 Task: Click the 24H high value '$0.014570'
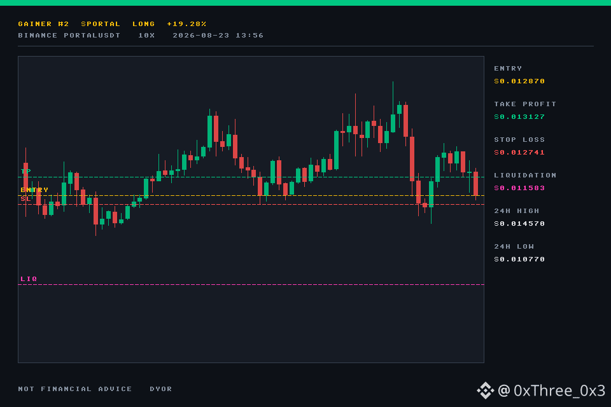tap(519, 224)
